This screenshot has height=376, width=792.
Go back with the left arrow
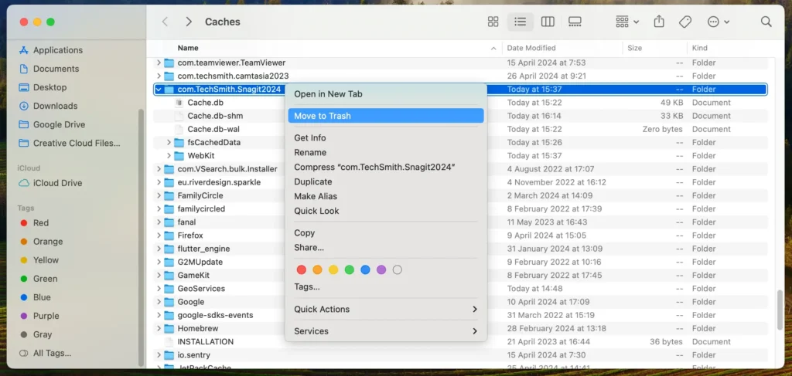[x=165, y=22]
